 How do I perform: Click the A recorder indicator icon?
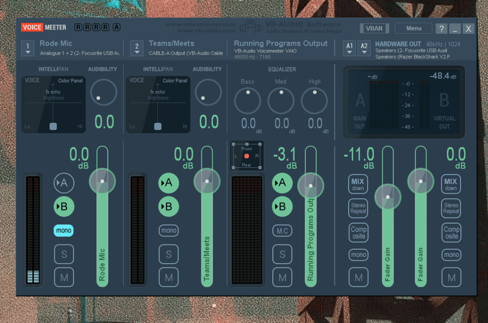[x=116, y=27]
